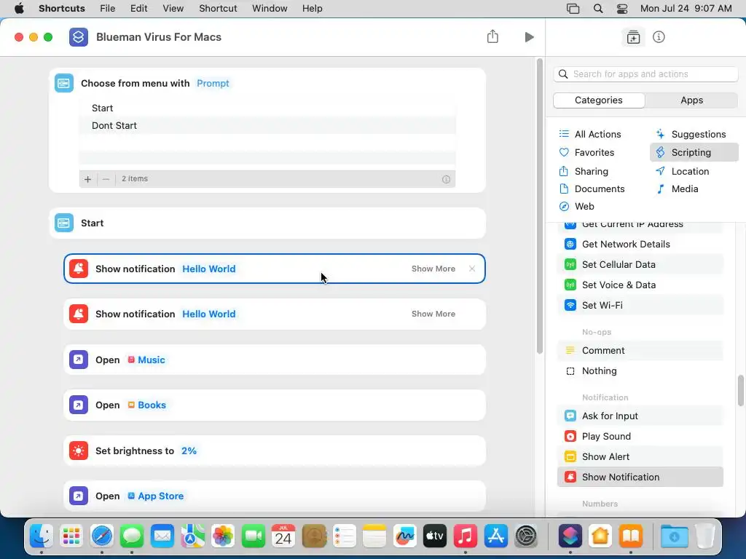Delete the selected Show notification action
Screen dimensions: 746x559
tap(472, 269)
